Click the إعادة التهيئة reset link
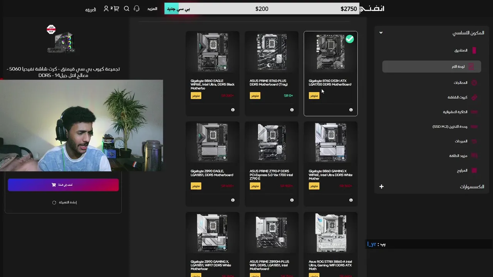 coord(68,202)
